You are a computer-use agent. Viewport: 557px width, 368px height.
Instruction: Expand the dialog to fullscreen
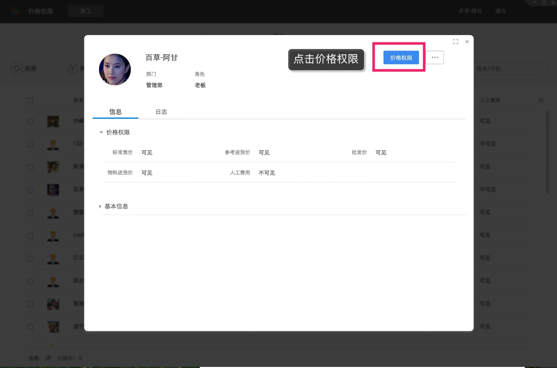pyautogui.click(x=456, y=42)
